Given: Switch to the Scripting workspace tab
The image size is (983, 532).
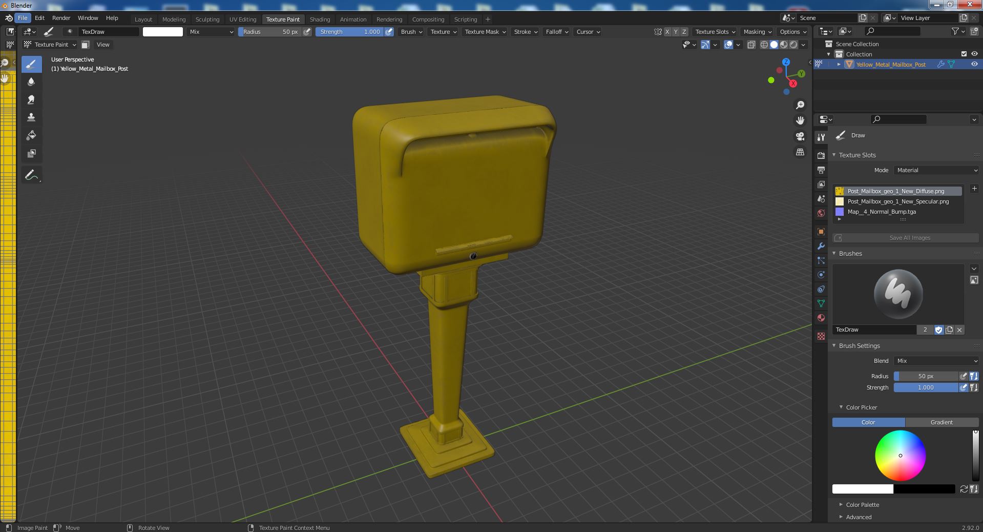Looking at the screenshot, I should pos(465,19).
